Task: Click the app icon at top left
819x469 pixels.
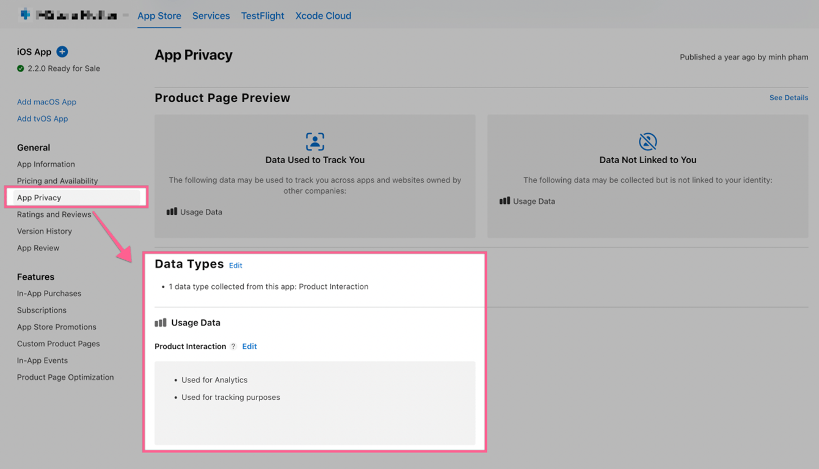Action: 25,14
